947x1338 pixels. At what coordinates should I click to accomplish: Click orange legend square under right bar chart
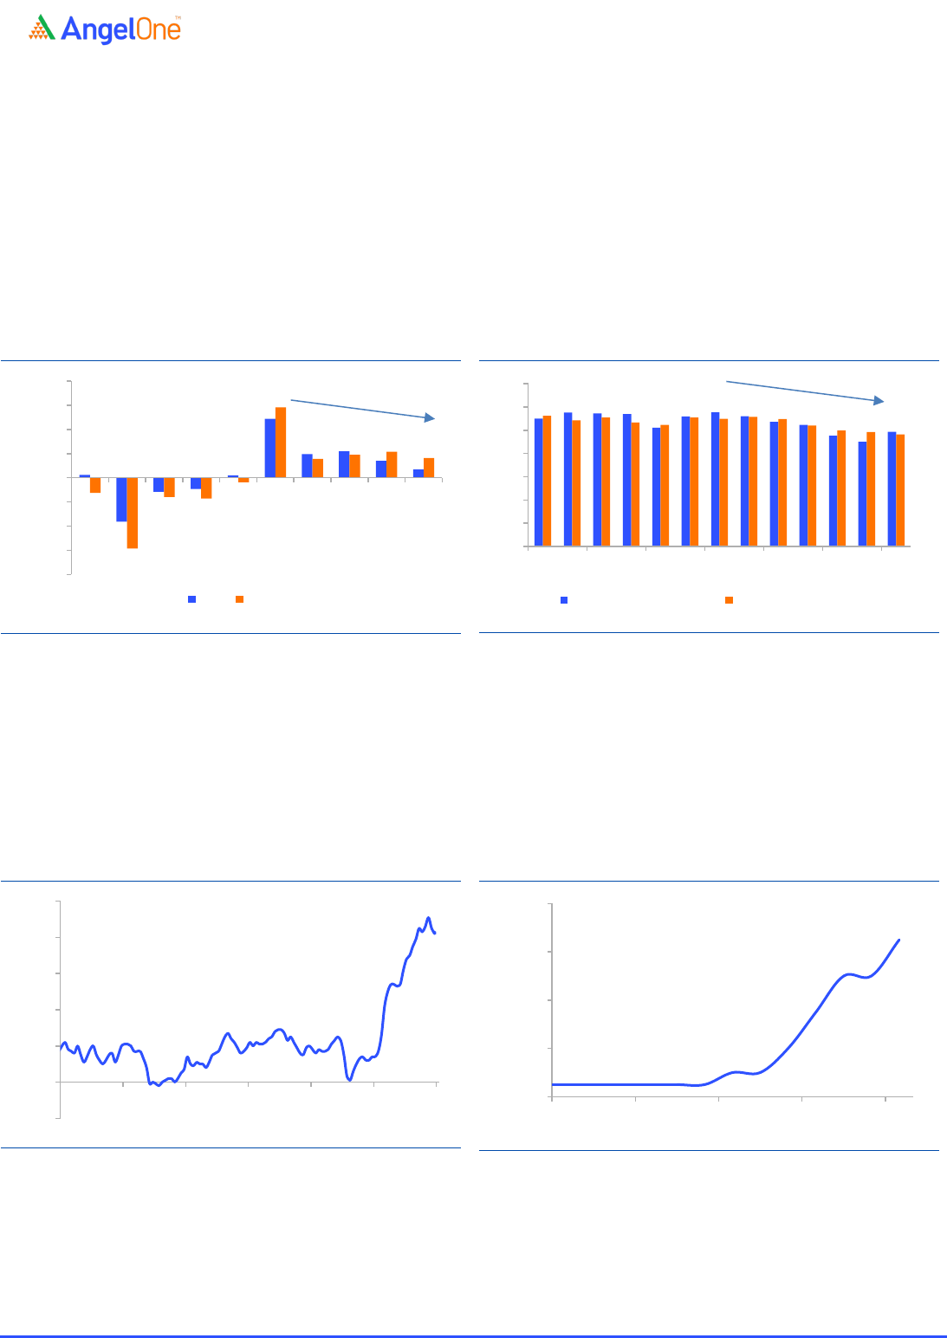[729, 599]
